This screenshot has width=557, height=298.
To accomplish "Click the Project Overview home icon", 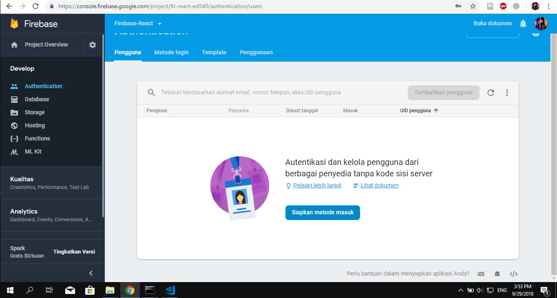I will coord(14,45).
